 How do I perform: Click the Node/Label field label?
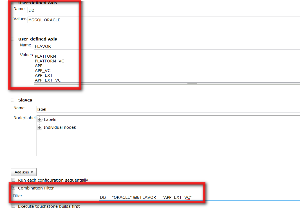(24, 118)
